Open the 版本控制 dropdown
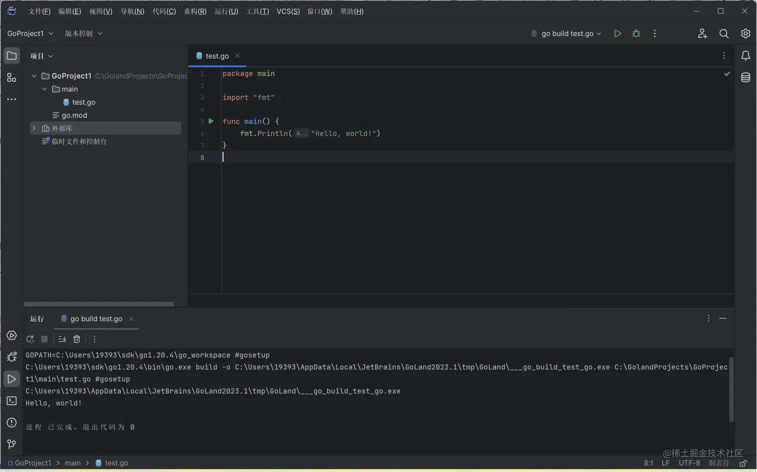 click(84, 34)
